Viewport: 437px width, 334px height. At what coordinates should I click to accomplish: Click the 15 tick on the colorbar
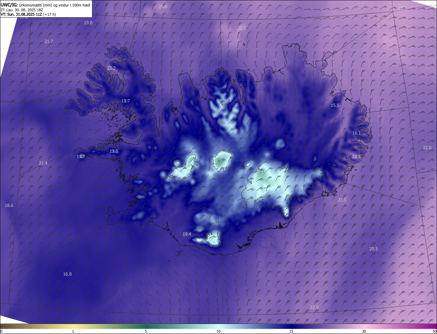pyautogui.click(x=291, y=331)
